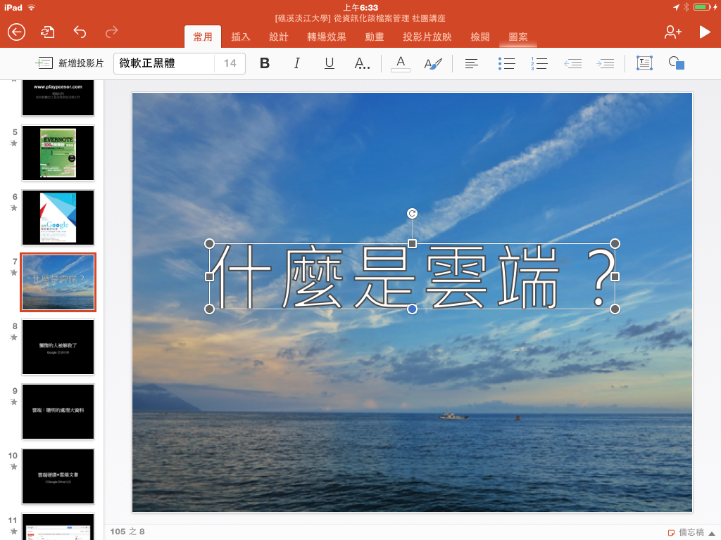Open the font size field showing 14
The image size is (721, 540).
pyautogui.click(x=230, y=63)
